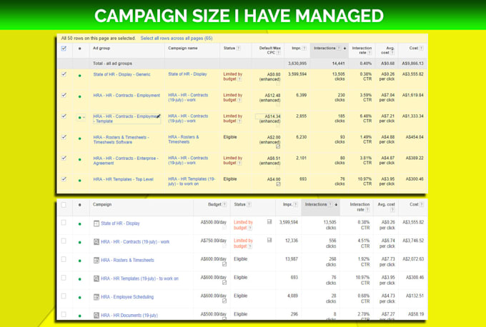The height and width of the screenshot is (327, 486).
Task: Click the help icon next to Status in campaign table
Action: click(x=249, y=204)
